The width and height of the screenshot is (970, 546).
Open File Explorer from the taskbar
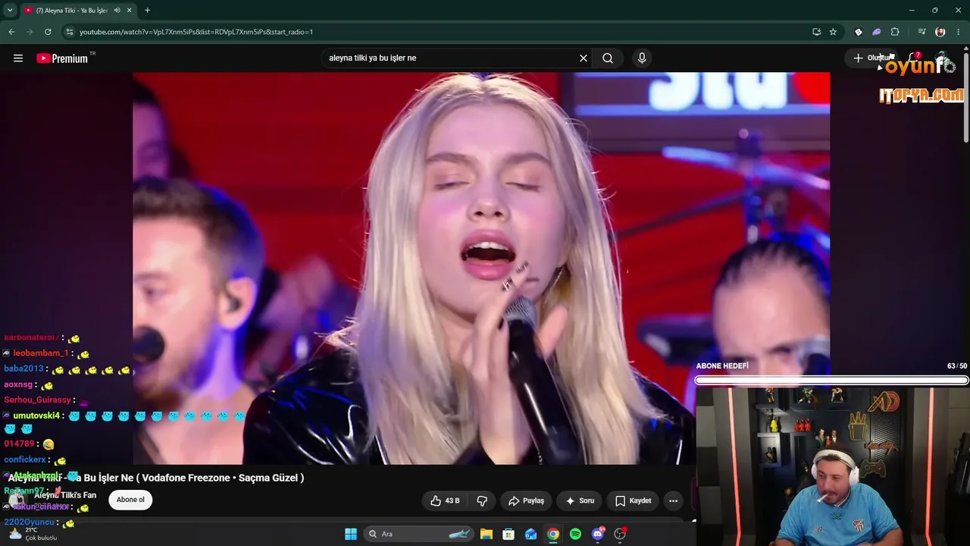click(x=487, y=534)
